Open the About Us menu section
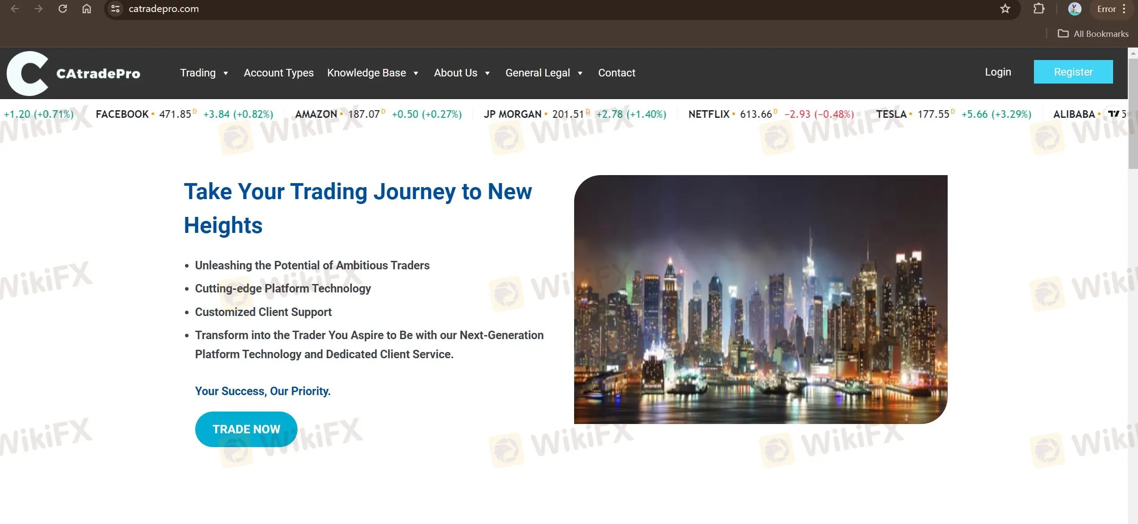 pyautogui.click(x=462, y=72)
